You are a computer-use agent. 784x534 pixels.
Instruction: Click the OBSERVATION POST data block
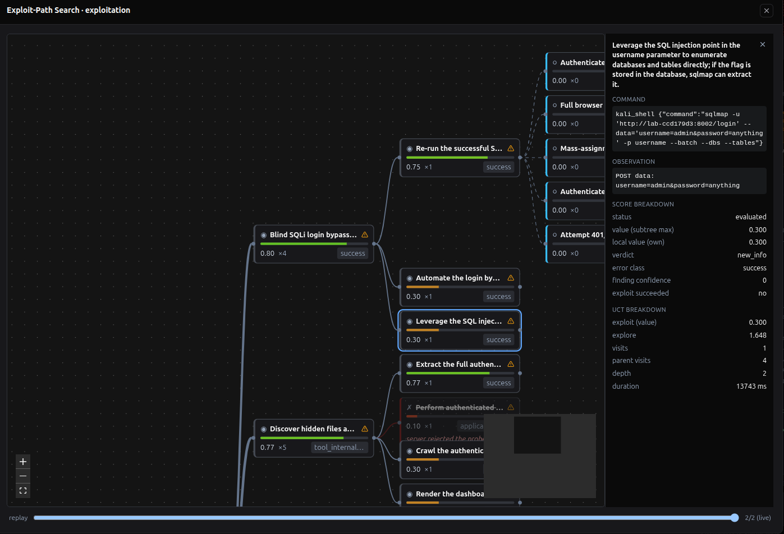pos(689,181)
